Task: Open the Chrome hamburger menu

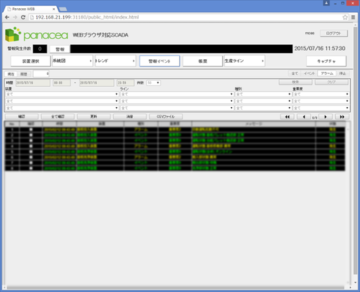Action: tap(353, 17)
